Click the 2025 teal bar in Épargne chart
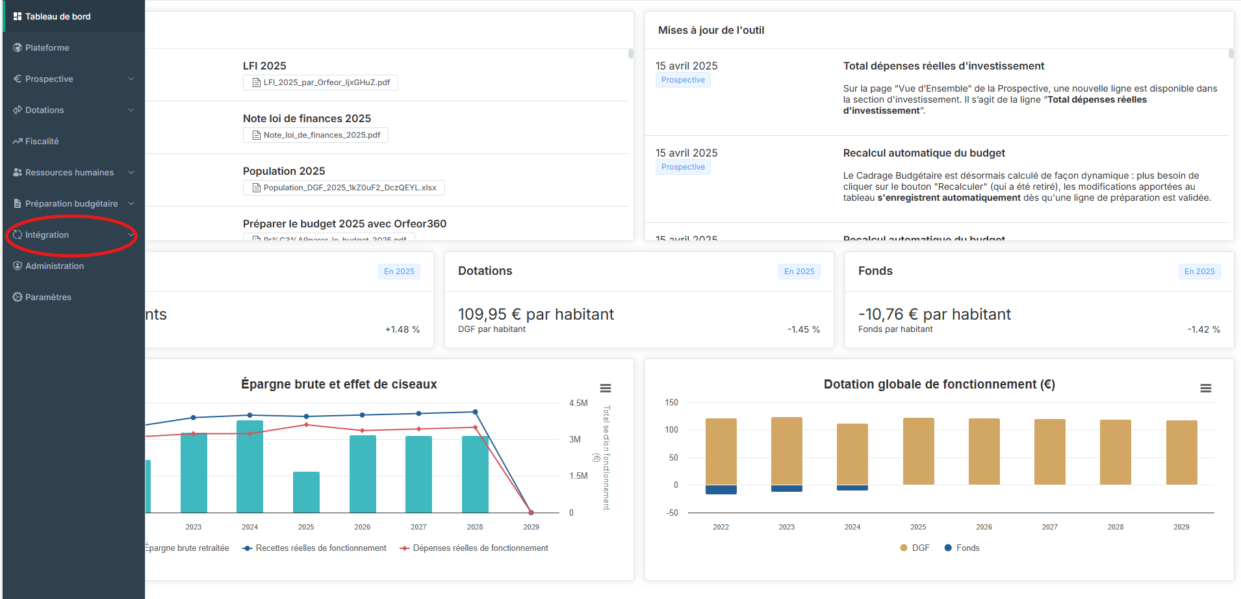The image size is (1241, 599). [306, 492]
